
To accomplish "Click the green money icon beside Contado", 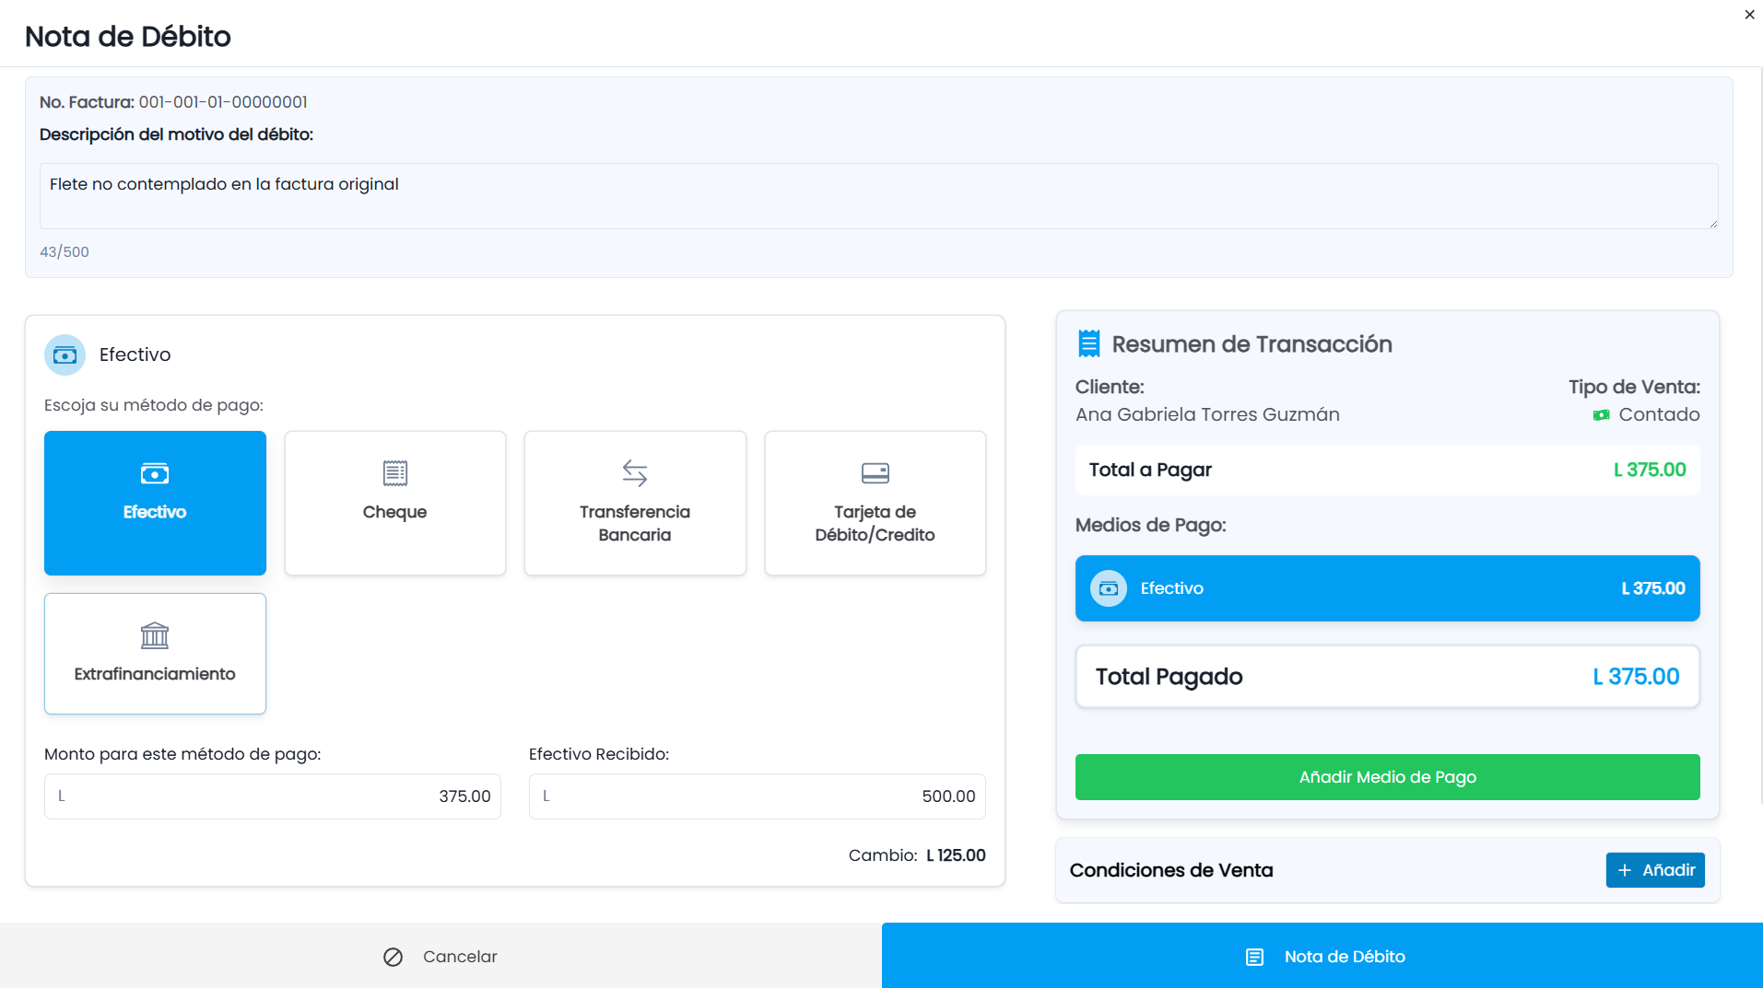I will coord(1602,415).
